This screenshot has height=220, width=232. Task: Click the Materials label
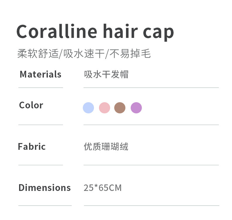tap(41, 74)
